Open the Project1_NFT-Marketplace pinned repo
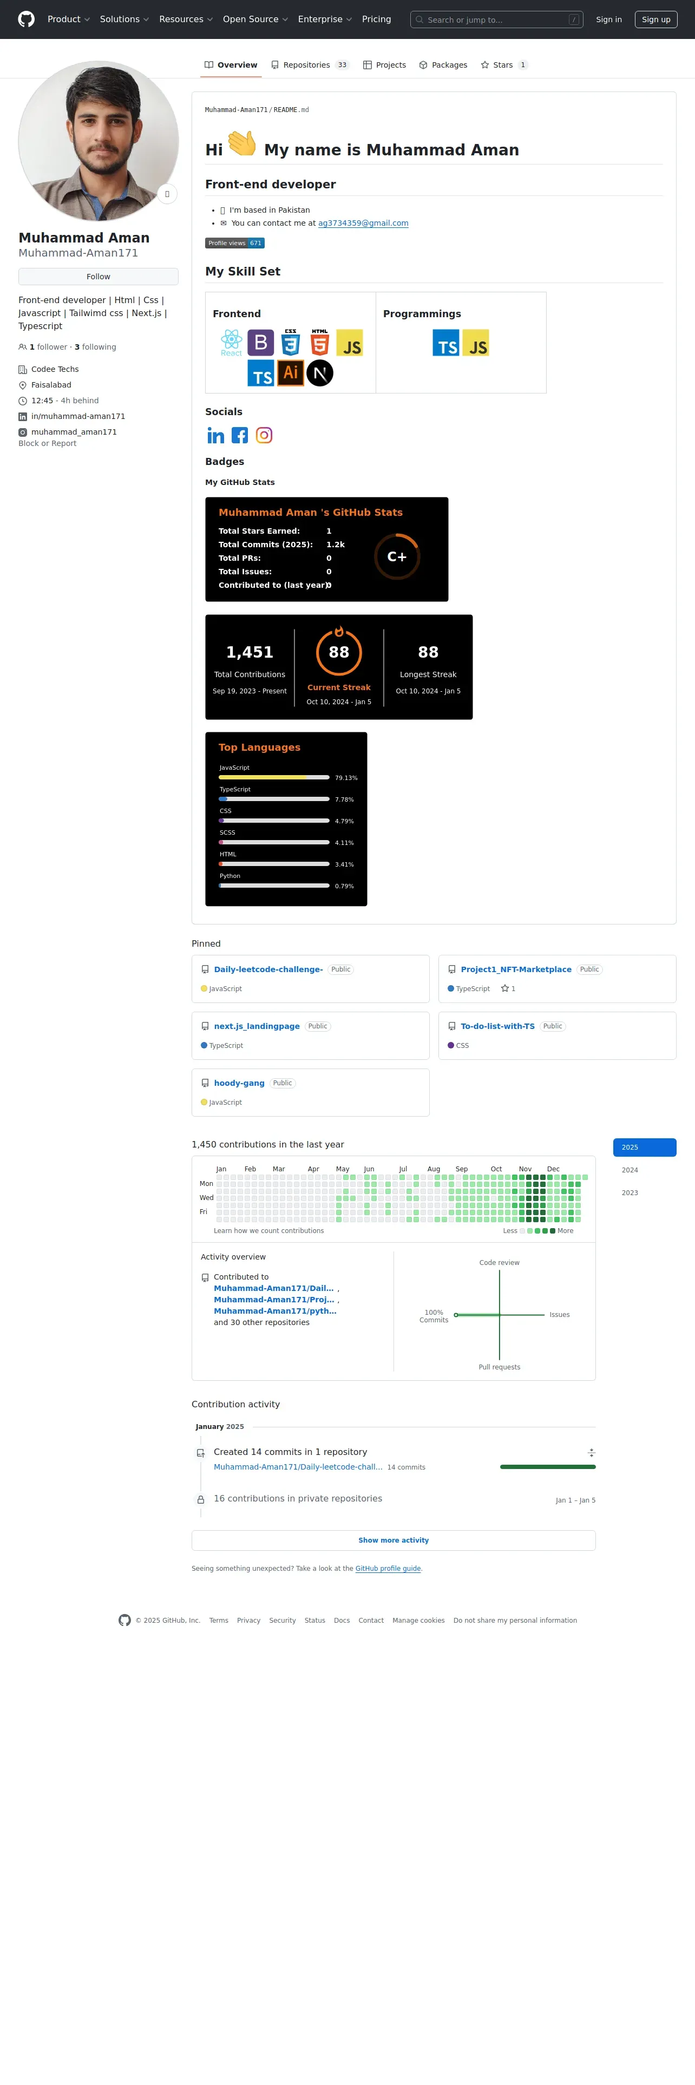This screenshot has height=2085, width=695. click(516, 969)
